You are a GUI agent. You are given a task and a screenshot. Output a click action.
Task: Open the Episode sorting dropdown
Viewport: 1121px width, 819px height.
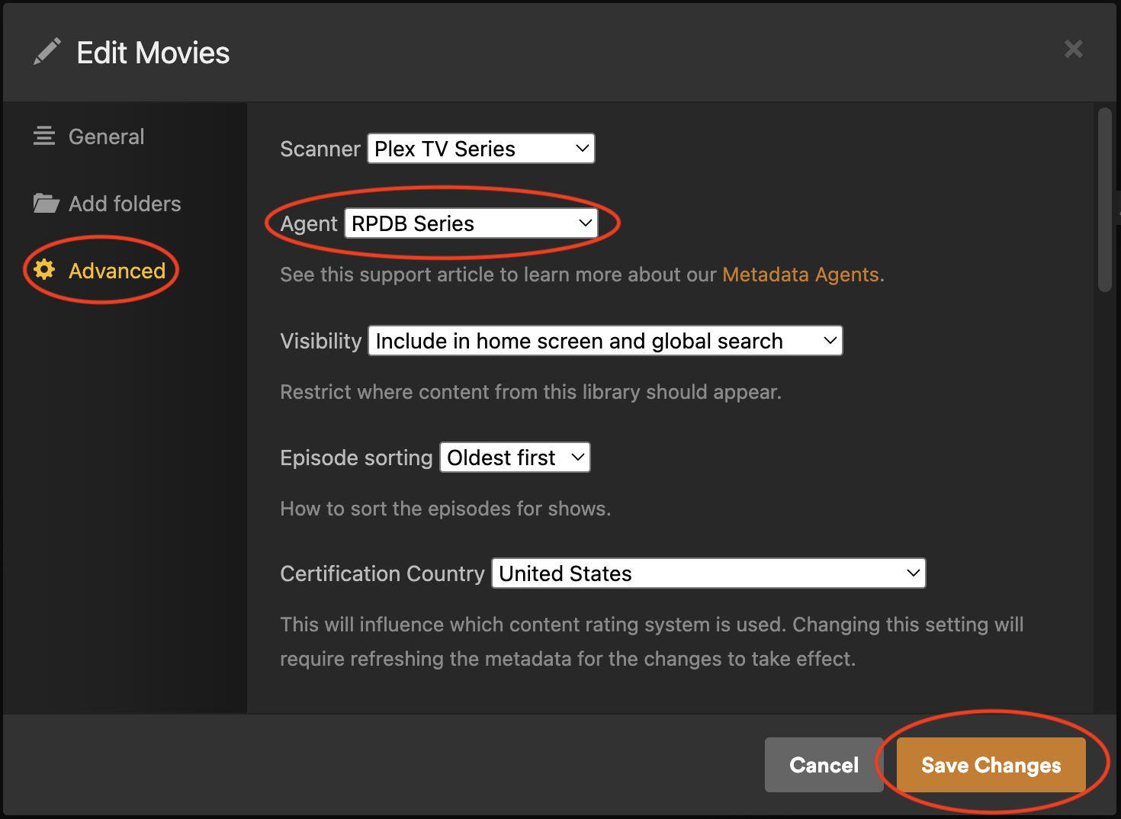click(515, 458)
